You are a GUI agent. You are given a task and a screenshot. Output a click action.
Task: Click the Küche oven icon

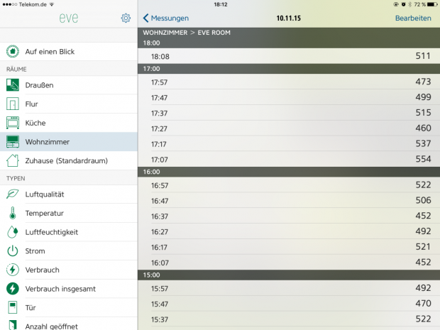click(13, 123)
